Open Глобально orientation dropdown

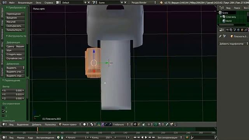(x=121, y=124)
